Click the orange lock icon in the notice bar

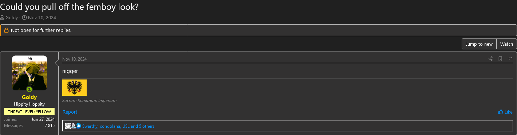pyautogui.click(x=6, y=30)
